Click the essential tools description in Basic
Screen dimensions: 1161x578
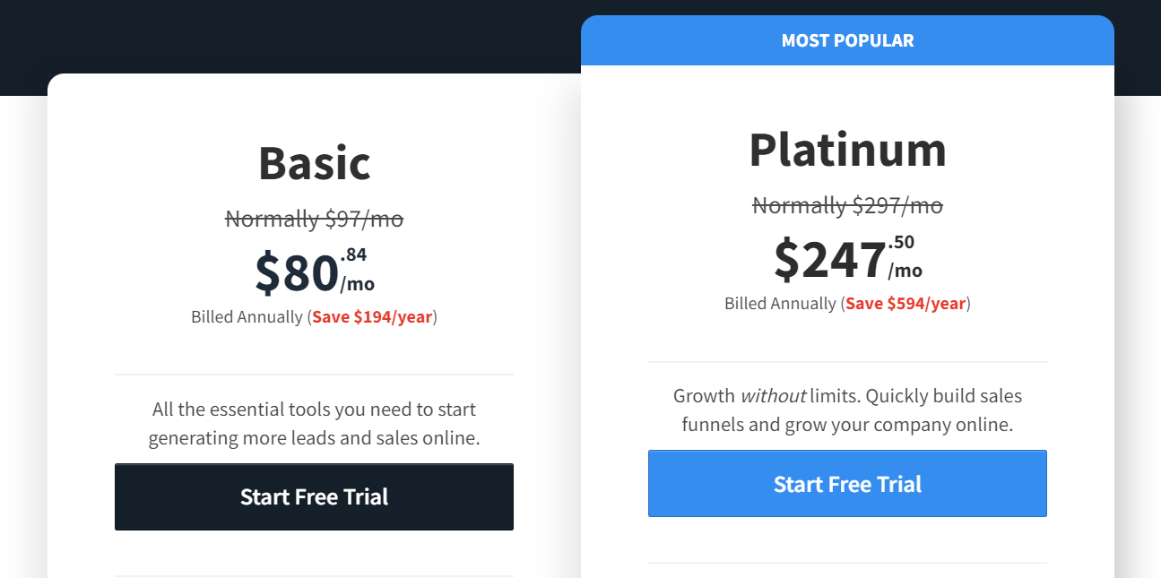coord(314,424)
